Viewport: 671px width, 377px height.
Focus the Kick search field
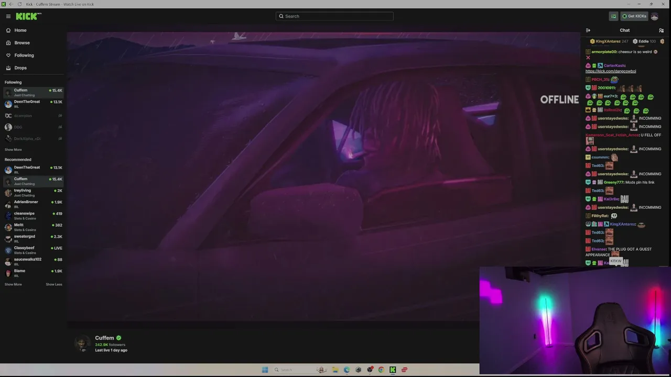[334, 16]
